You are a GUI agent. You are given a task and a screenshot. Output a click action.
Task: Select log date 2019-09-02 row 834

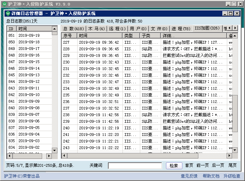[29, 147]
